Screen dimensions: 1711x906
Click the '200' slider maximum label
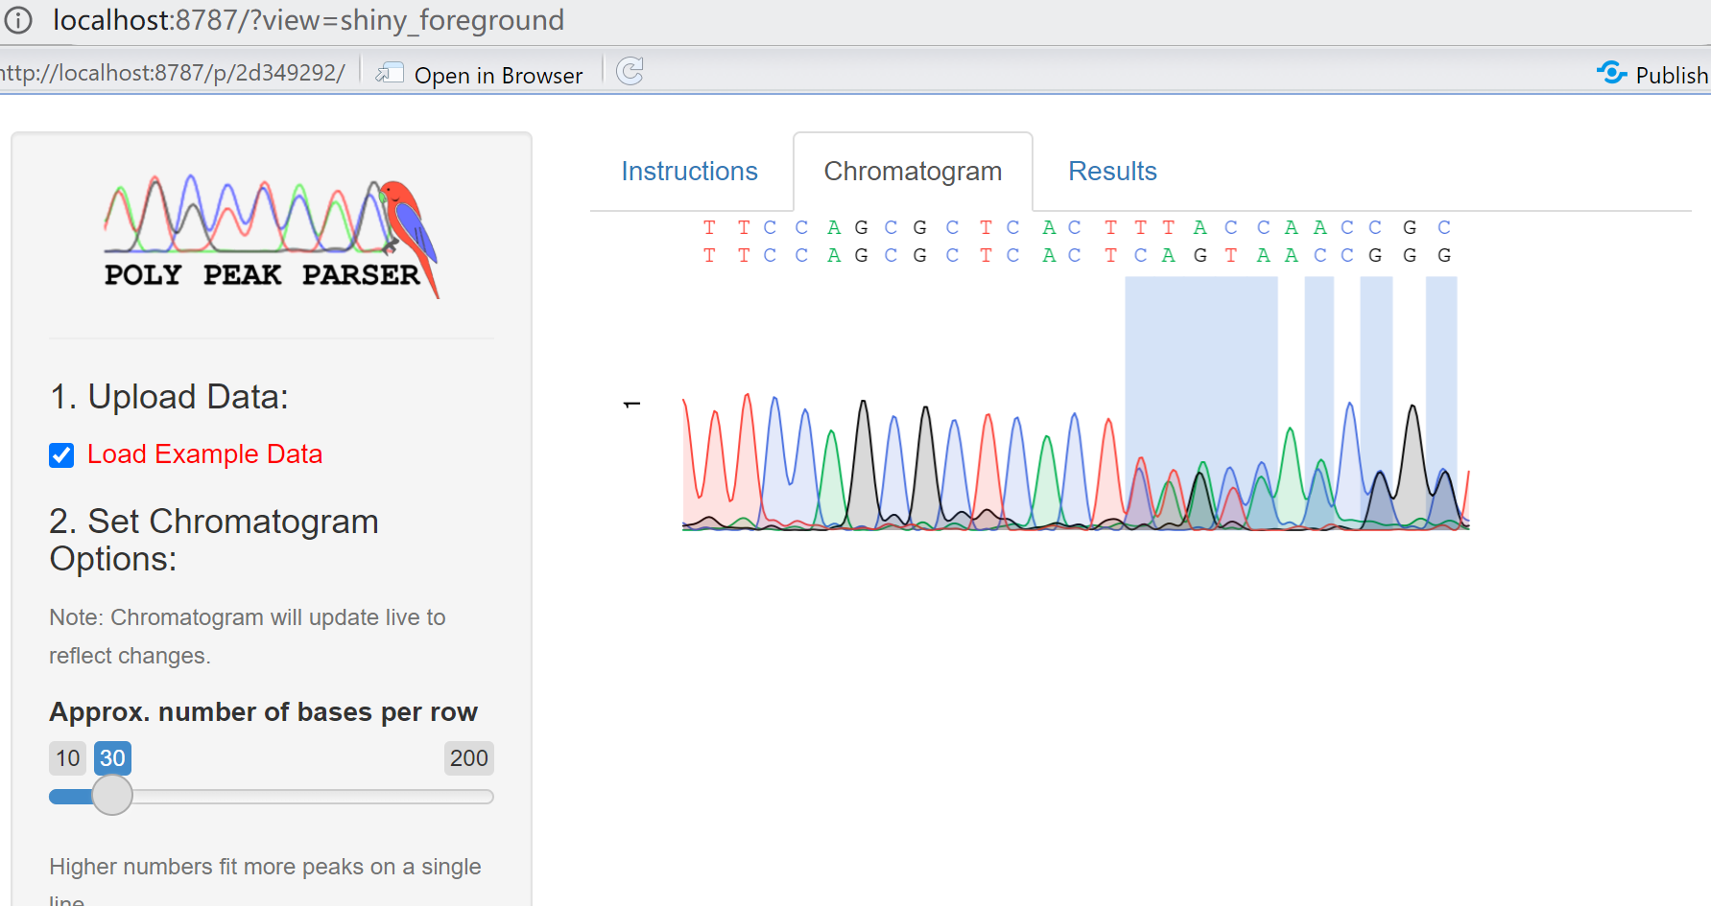pyautogui.click(x=468, y=757)
